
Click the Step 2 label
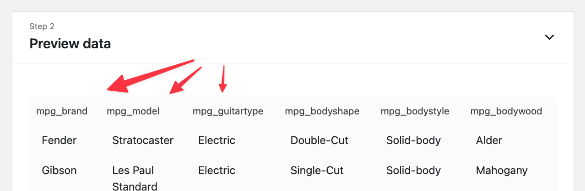(42, 26)
